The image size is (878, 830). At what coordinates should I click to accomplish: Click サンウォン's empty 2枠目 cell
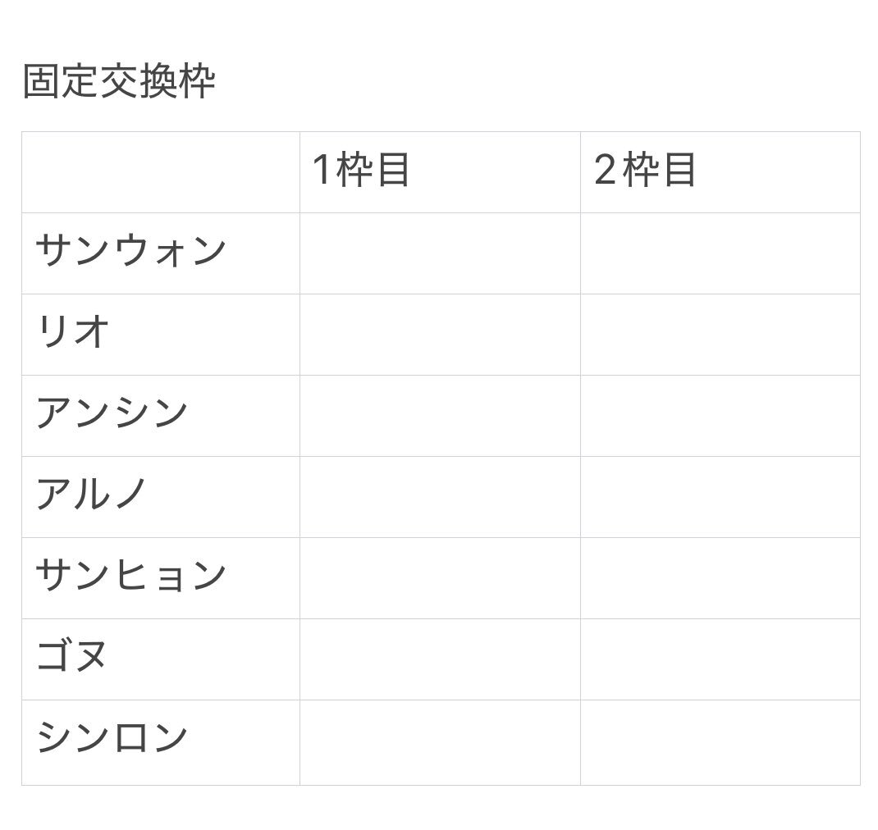pyautogui.click(x=720, y=253)
